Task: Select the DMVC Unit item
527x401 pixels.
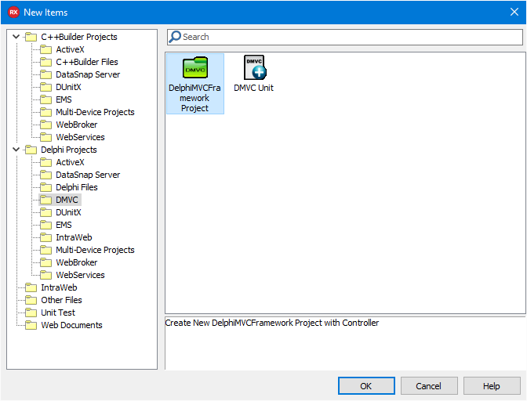Action: (x=254, y=74)
